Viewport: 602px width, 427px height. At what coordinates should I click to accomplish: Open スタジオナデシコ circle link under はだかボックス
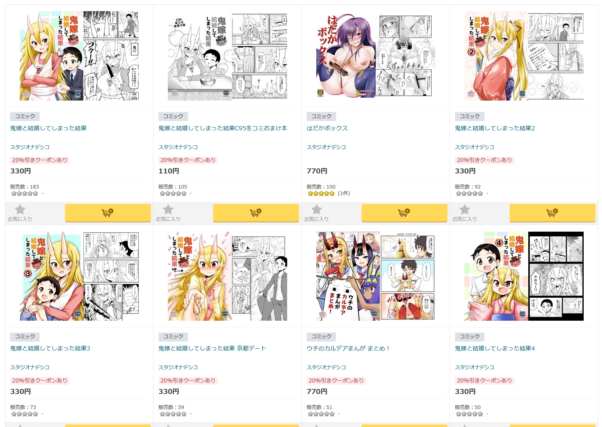pos(326,147)
